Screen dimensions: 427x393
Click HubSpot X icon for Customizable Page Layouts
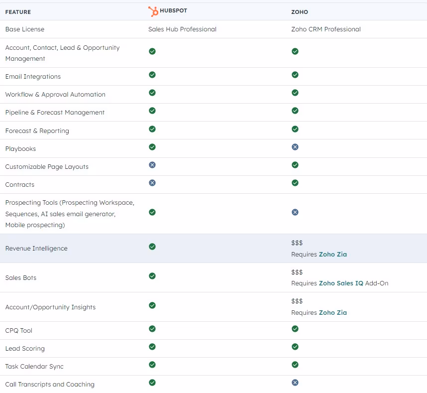click(152, 165)
